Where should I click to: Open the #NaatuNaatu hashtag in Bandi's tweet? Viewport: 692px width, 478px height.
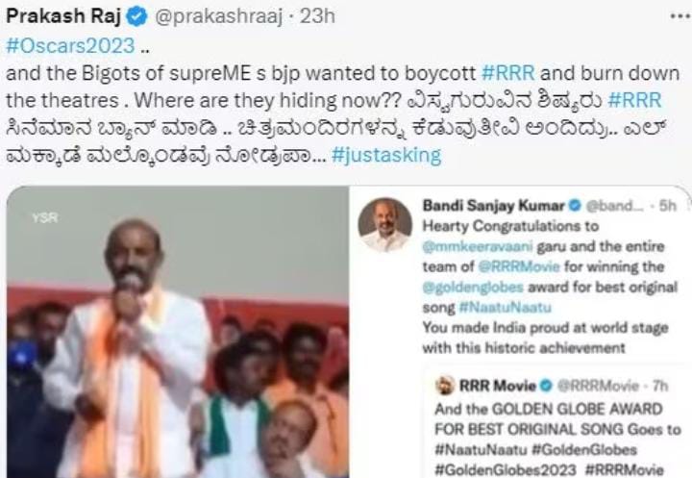click(505, 307)
